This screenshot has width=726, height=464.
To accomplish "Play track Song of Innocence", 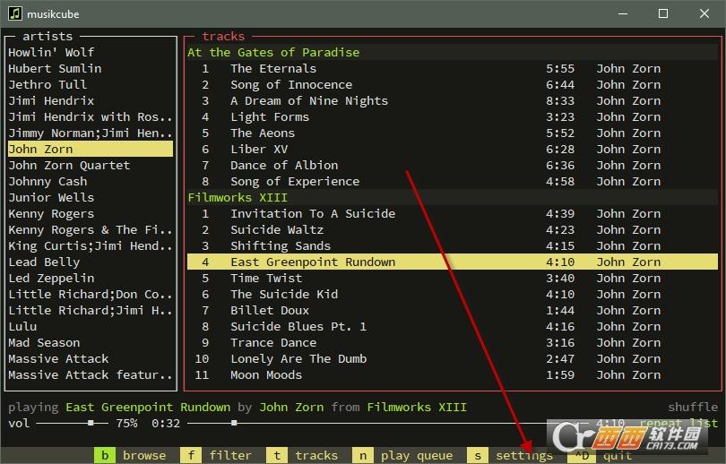I will (x=453, y=85).
